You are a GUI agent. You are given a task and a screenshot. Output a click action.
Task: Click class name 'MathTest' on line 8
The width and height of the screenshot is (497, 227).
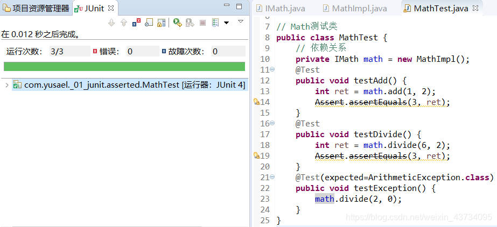click(x=358, y=38)
